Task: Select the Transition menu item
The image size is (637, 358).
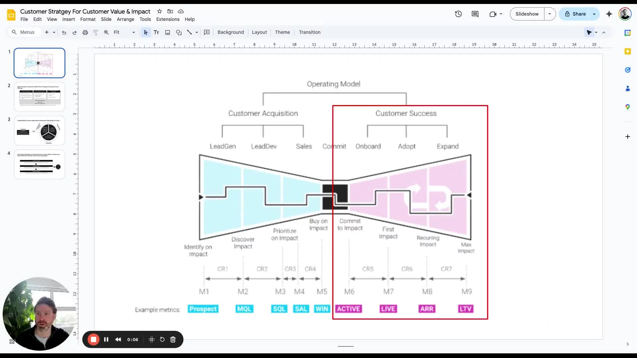Action: [309, 32]
